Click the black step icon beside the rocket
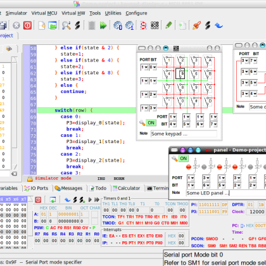Viewport: 266px width, 266px height. pos(208,25)
